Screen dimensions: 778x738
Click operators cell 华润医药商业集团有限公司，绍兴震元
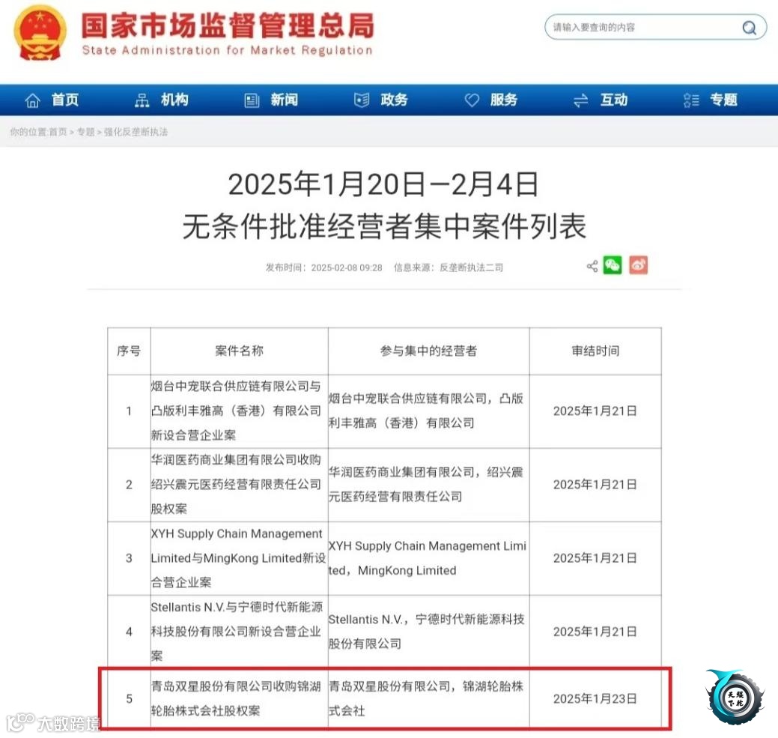pos(426,485)
